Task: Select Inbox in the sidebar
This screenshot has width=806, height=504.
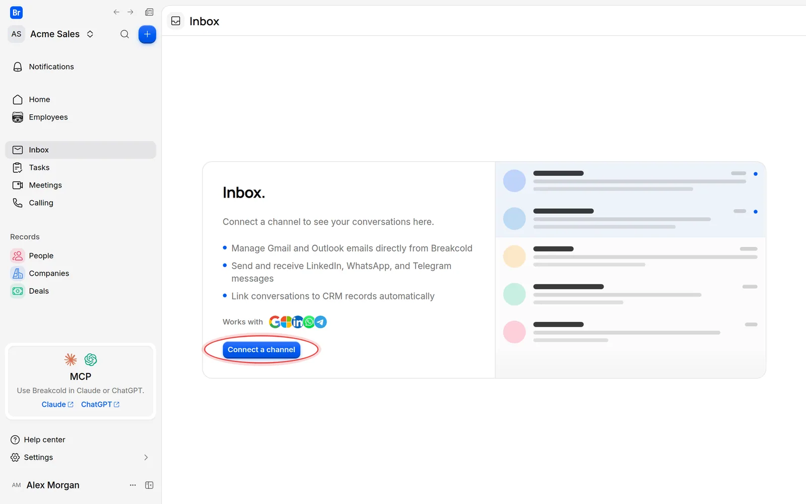Action: (x=81, y=150)
